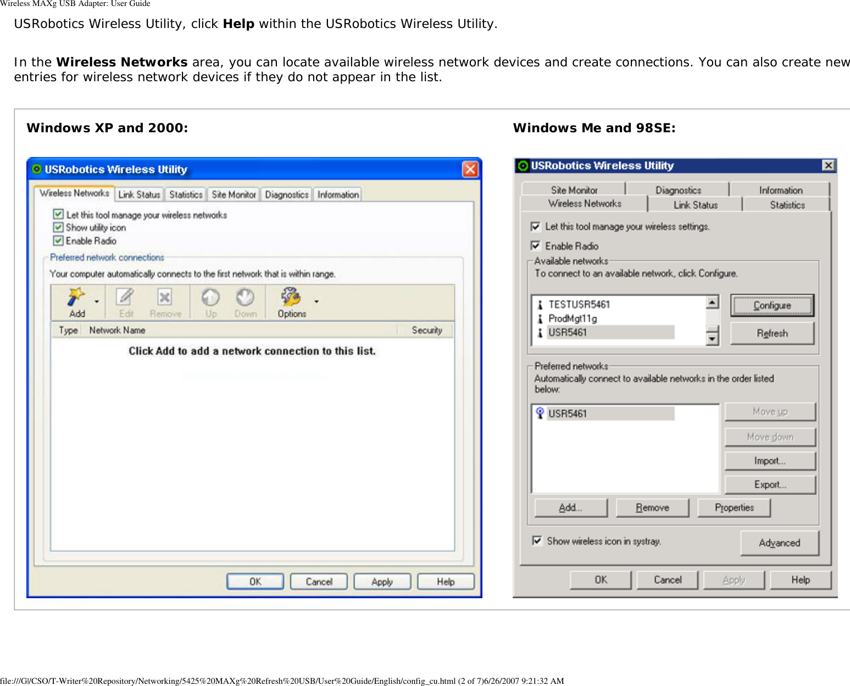Toggle Enable Radio checkbox in 98SE window
Image resolution: width=850 pixels, height=686 pixels.
(536, 246)
